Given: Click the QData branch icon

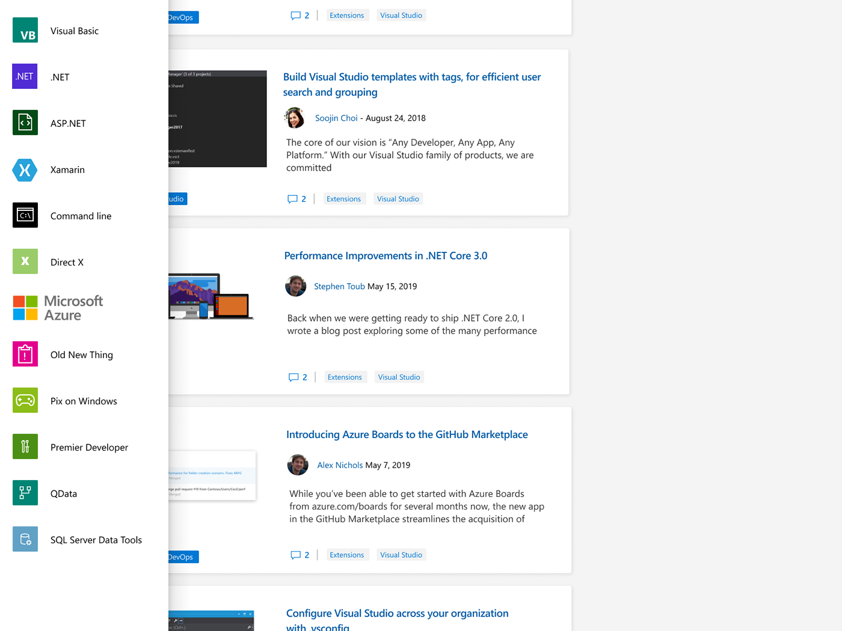Looking at the screenshot, I should [x=25, y=493].
